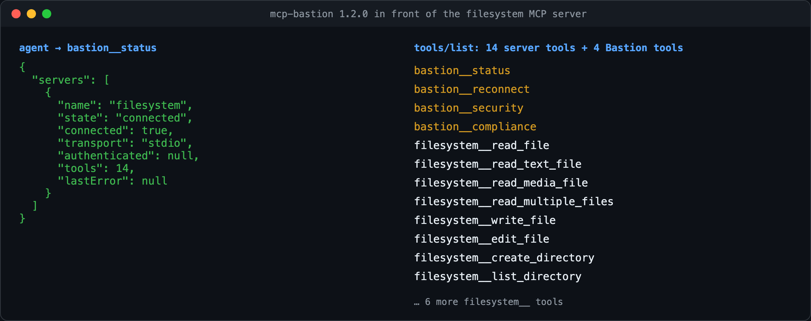This screenshot has width=811, height=321.
Task: Click the "authenticated": null JSON line
Action: pos(128,156)
